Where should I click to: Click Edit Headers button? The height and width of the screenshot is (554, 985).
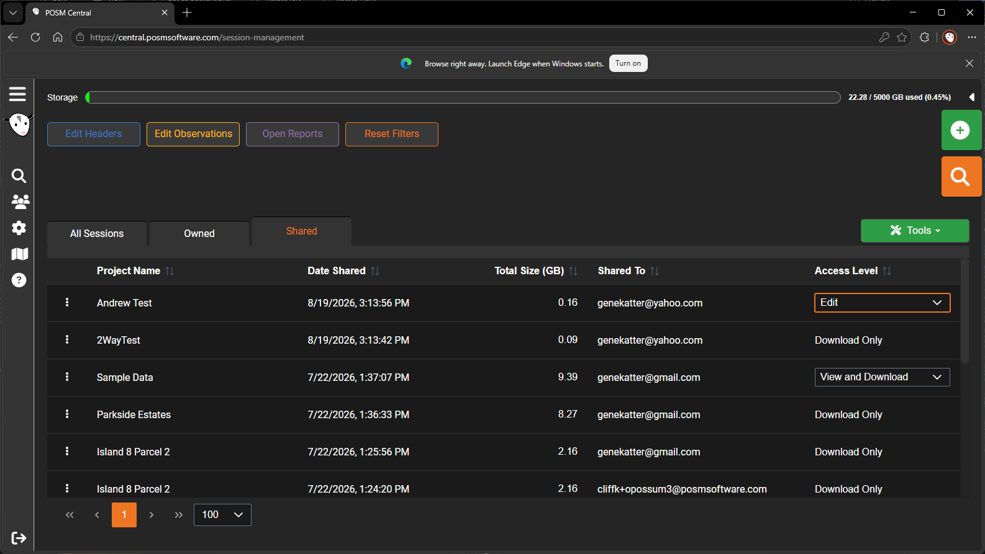94,134
